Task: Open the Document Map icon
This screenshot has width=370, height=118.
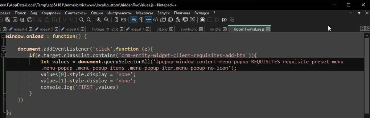Action: 163,20
